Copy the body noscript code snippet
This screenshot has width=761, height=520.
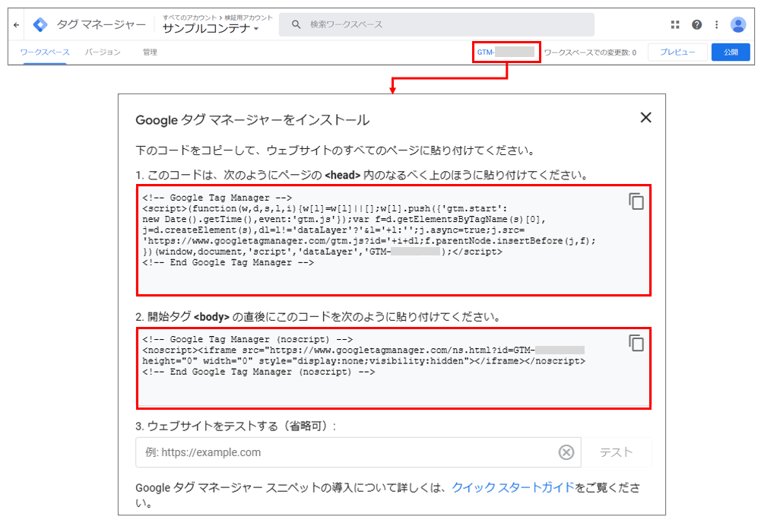pyautogui.click(x=636, y=343)
